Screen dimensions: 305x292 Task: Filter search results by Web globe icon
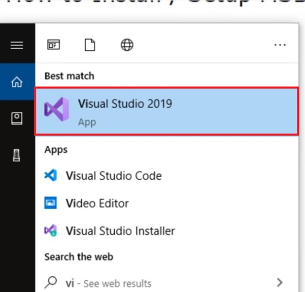pyautogui.click(x=127, y=45)
